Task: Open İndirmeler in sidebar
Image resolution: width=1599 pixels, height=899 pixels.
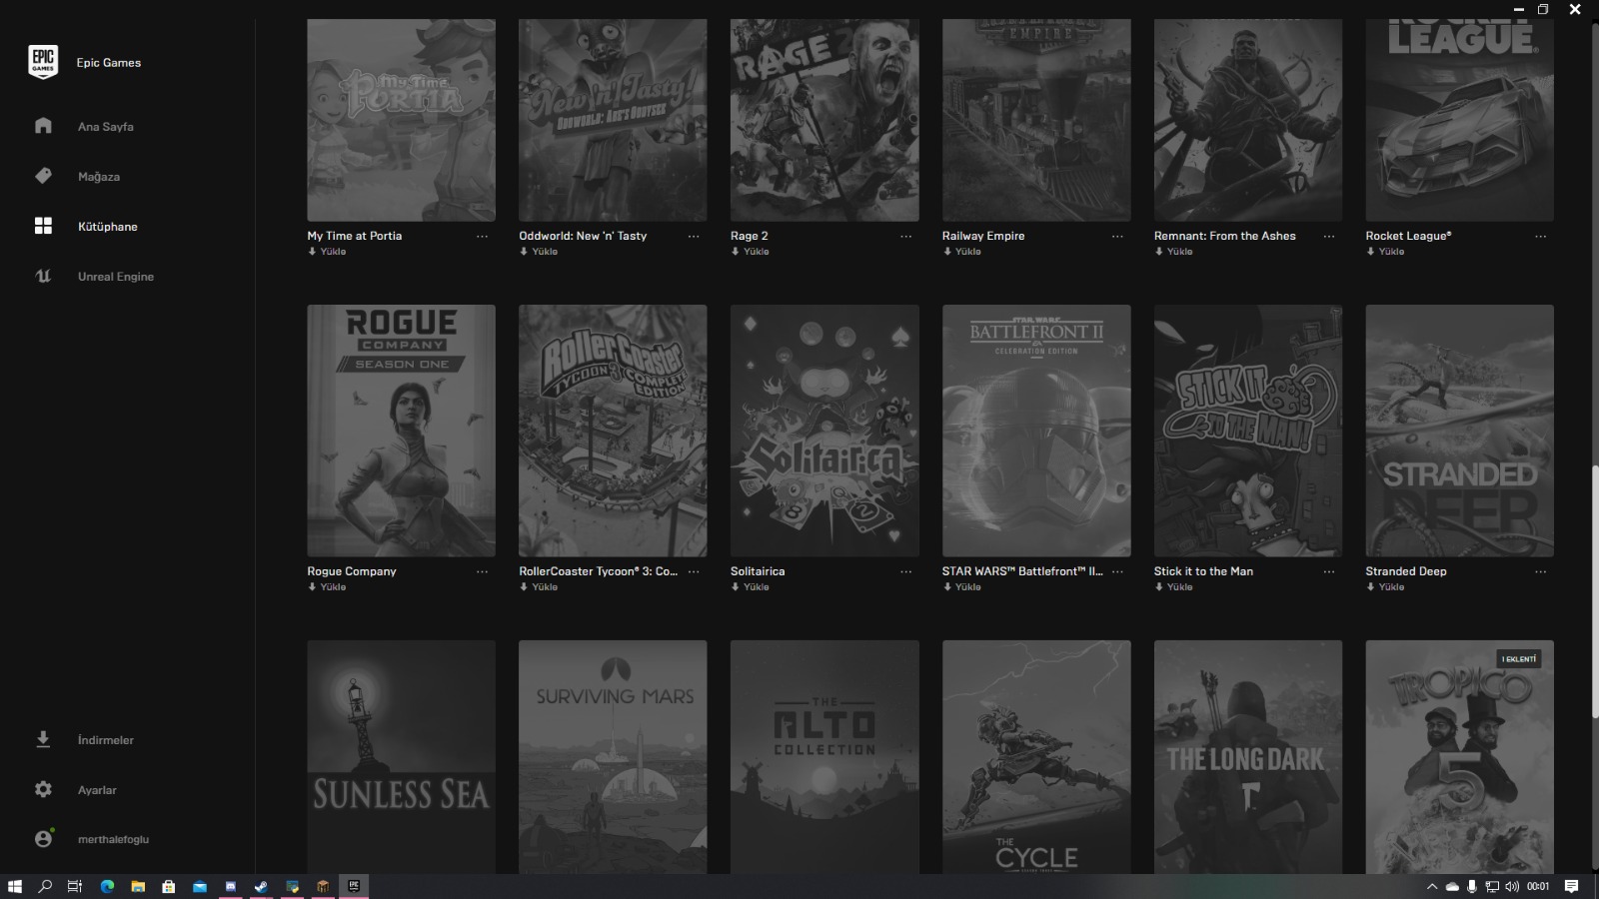Action: pos(106,740)
